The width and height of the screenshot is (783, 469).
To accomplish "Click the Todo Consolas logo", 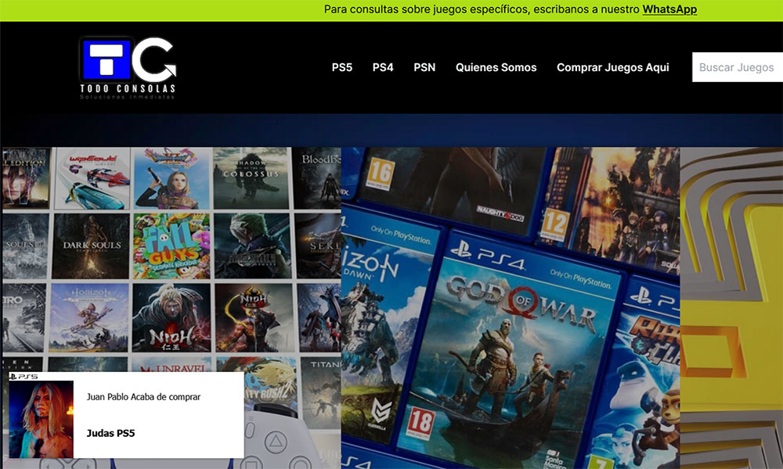I will tap(128, 68).
